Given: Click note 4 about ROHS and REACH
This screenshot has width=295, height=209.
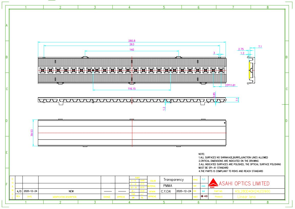Looking at the screenshot, I should (231, 171).
